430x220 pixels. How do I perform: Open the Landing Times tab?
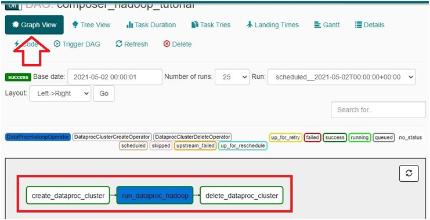point(273,25)
